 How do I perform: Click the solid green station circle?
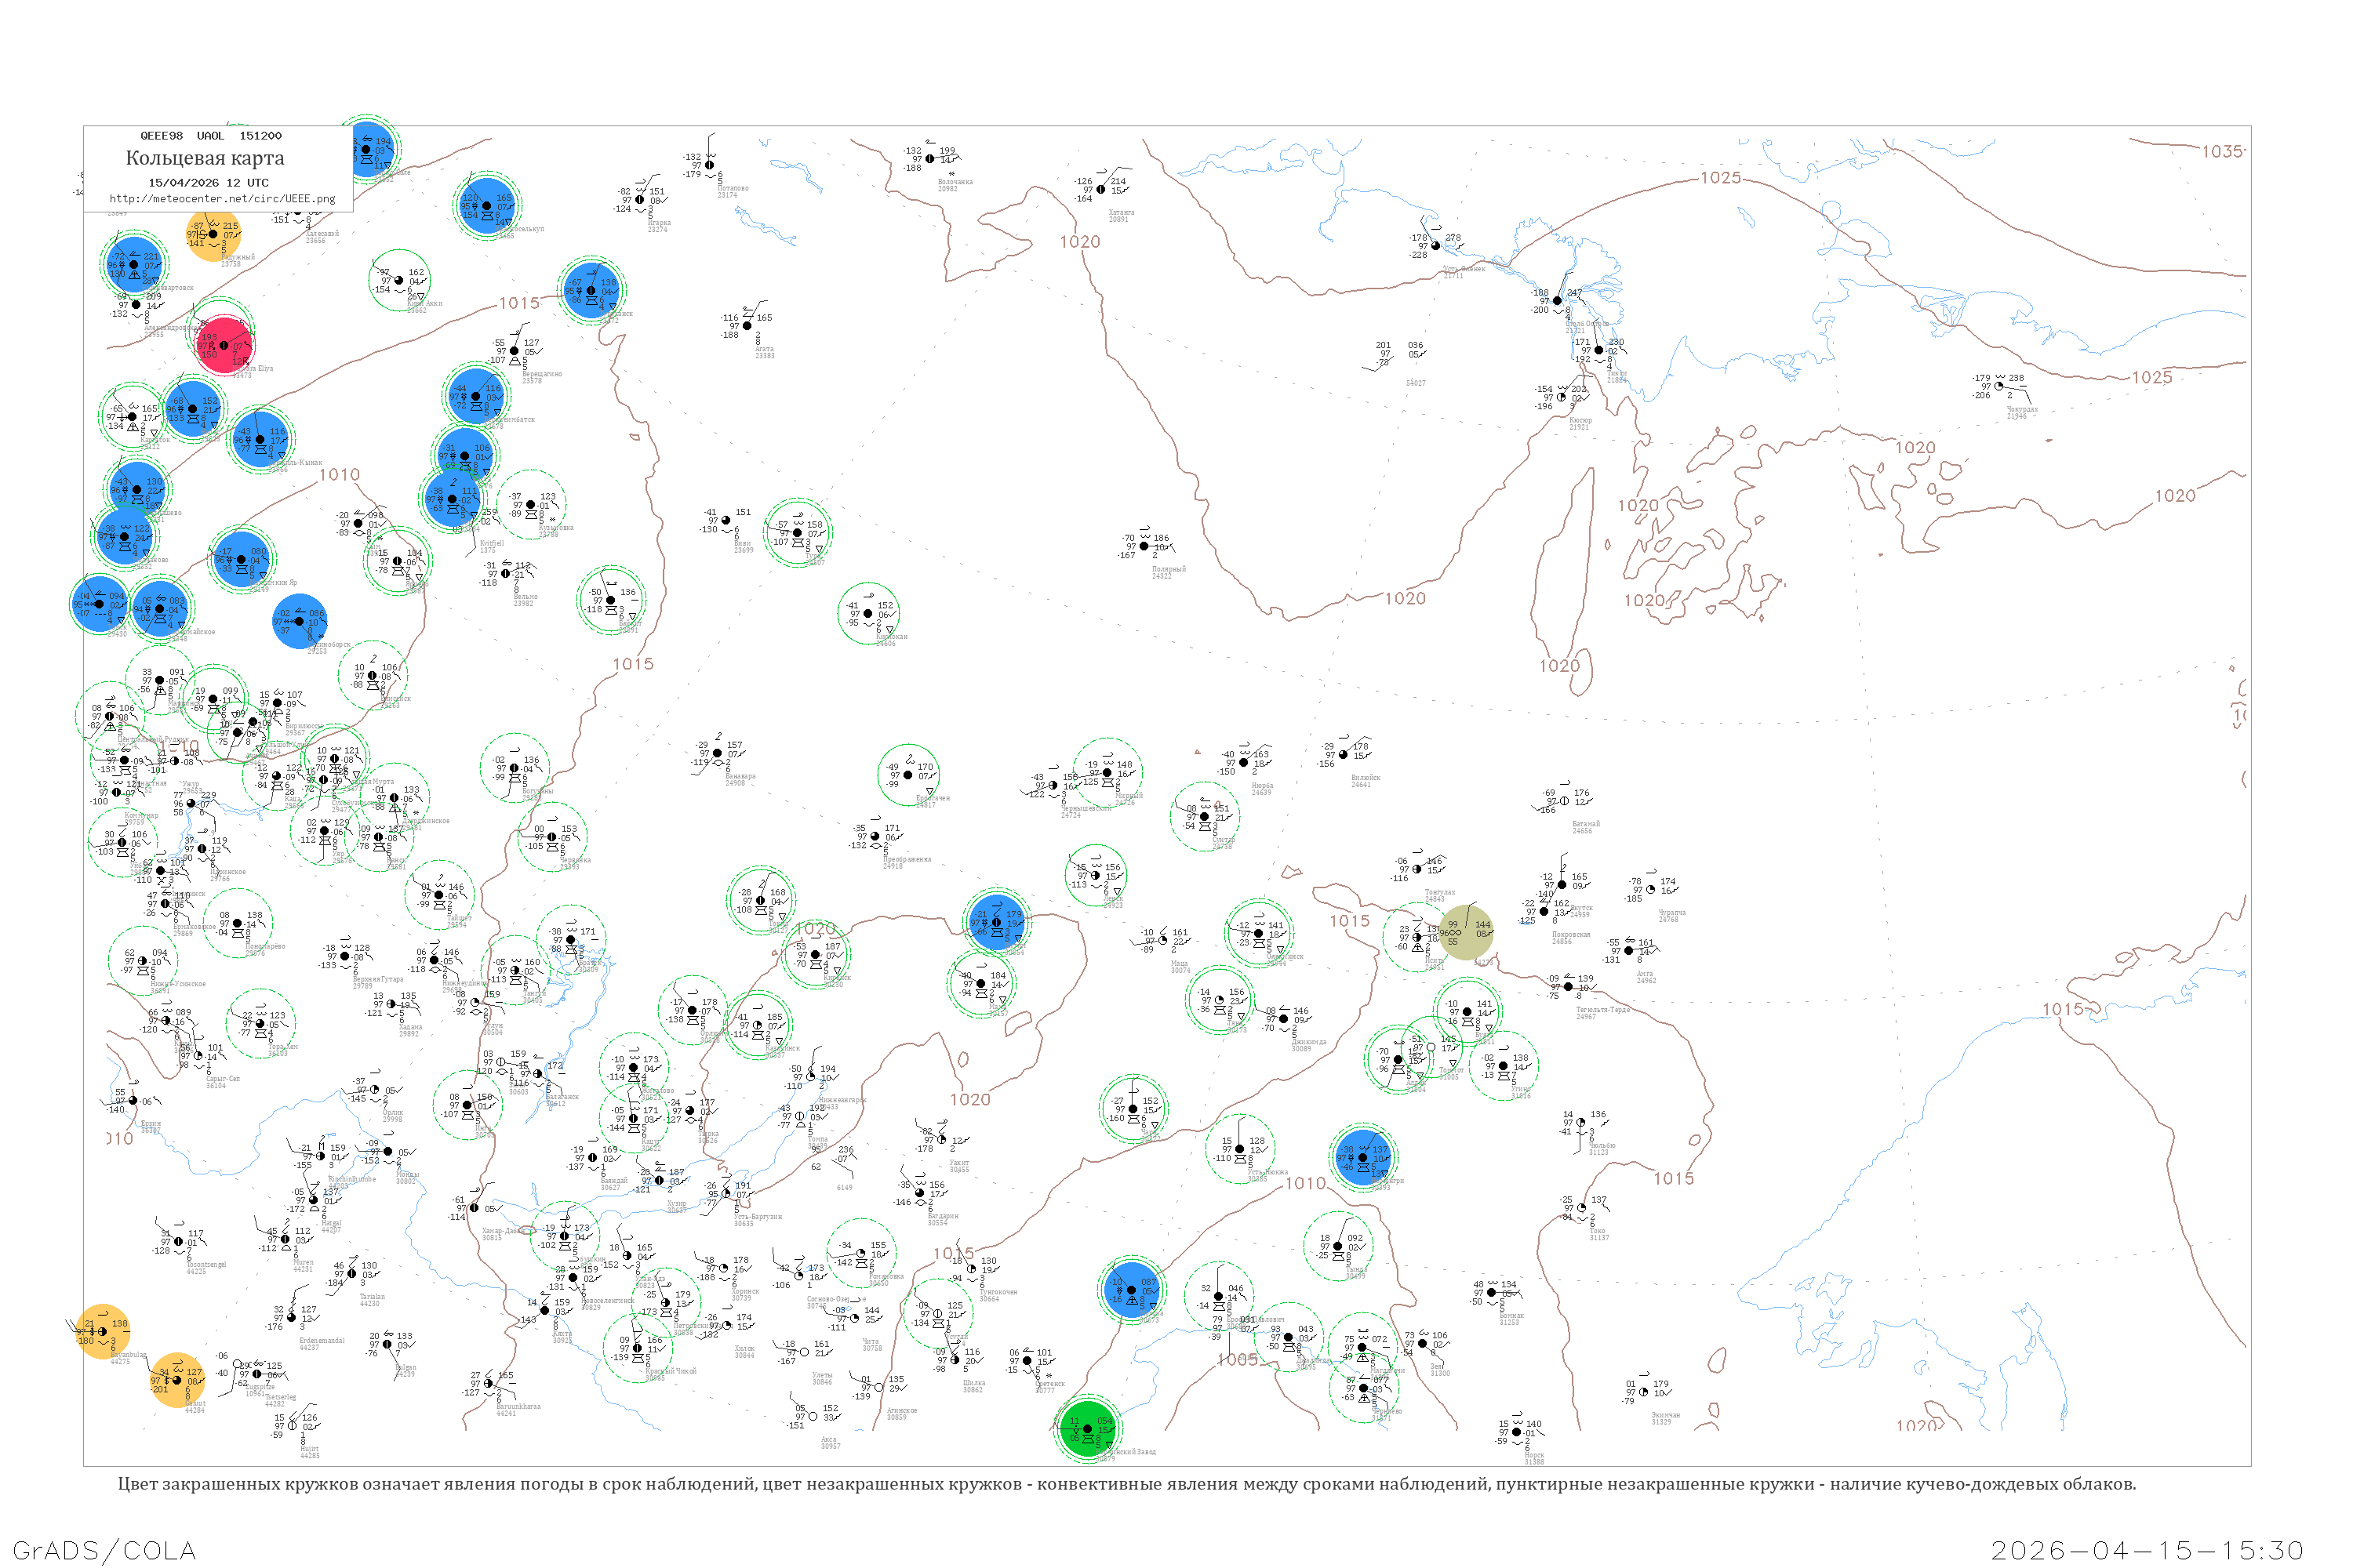pos(1087,1429)
